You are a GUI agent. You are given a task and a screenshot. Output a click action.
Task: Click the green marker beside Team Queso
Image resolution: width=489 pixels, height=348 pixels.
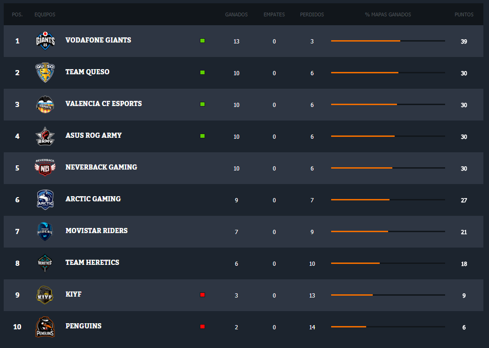[202, 72]
